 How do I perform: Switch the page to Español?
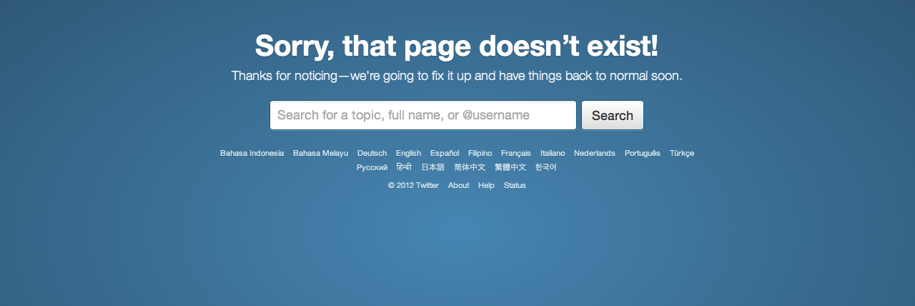[x=445, y=153]
